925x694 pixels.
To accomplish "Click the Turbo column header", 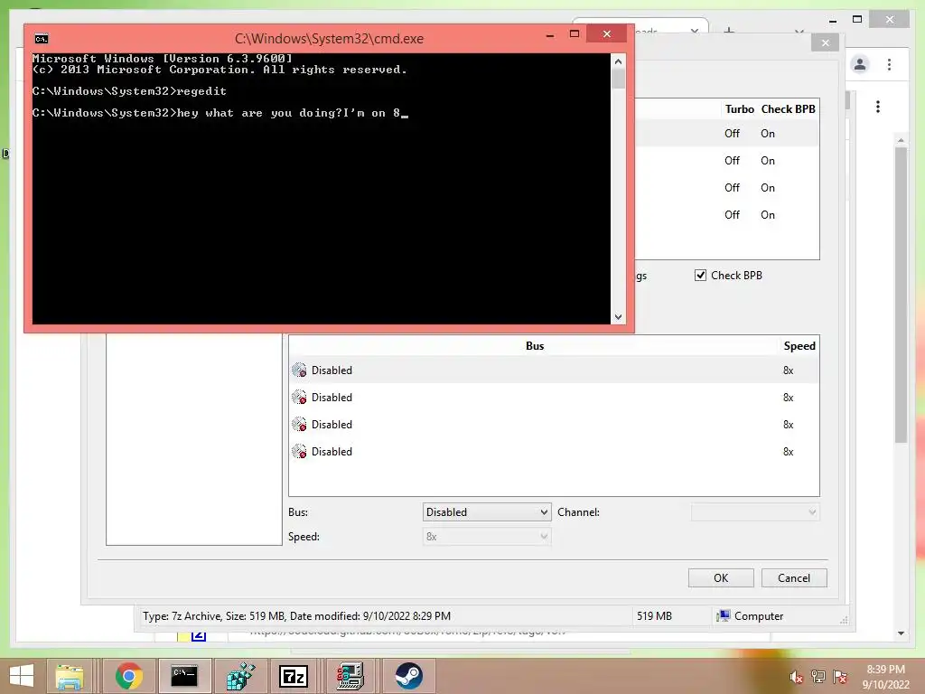I will [x=739, y=109].
